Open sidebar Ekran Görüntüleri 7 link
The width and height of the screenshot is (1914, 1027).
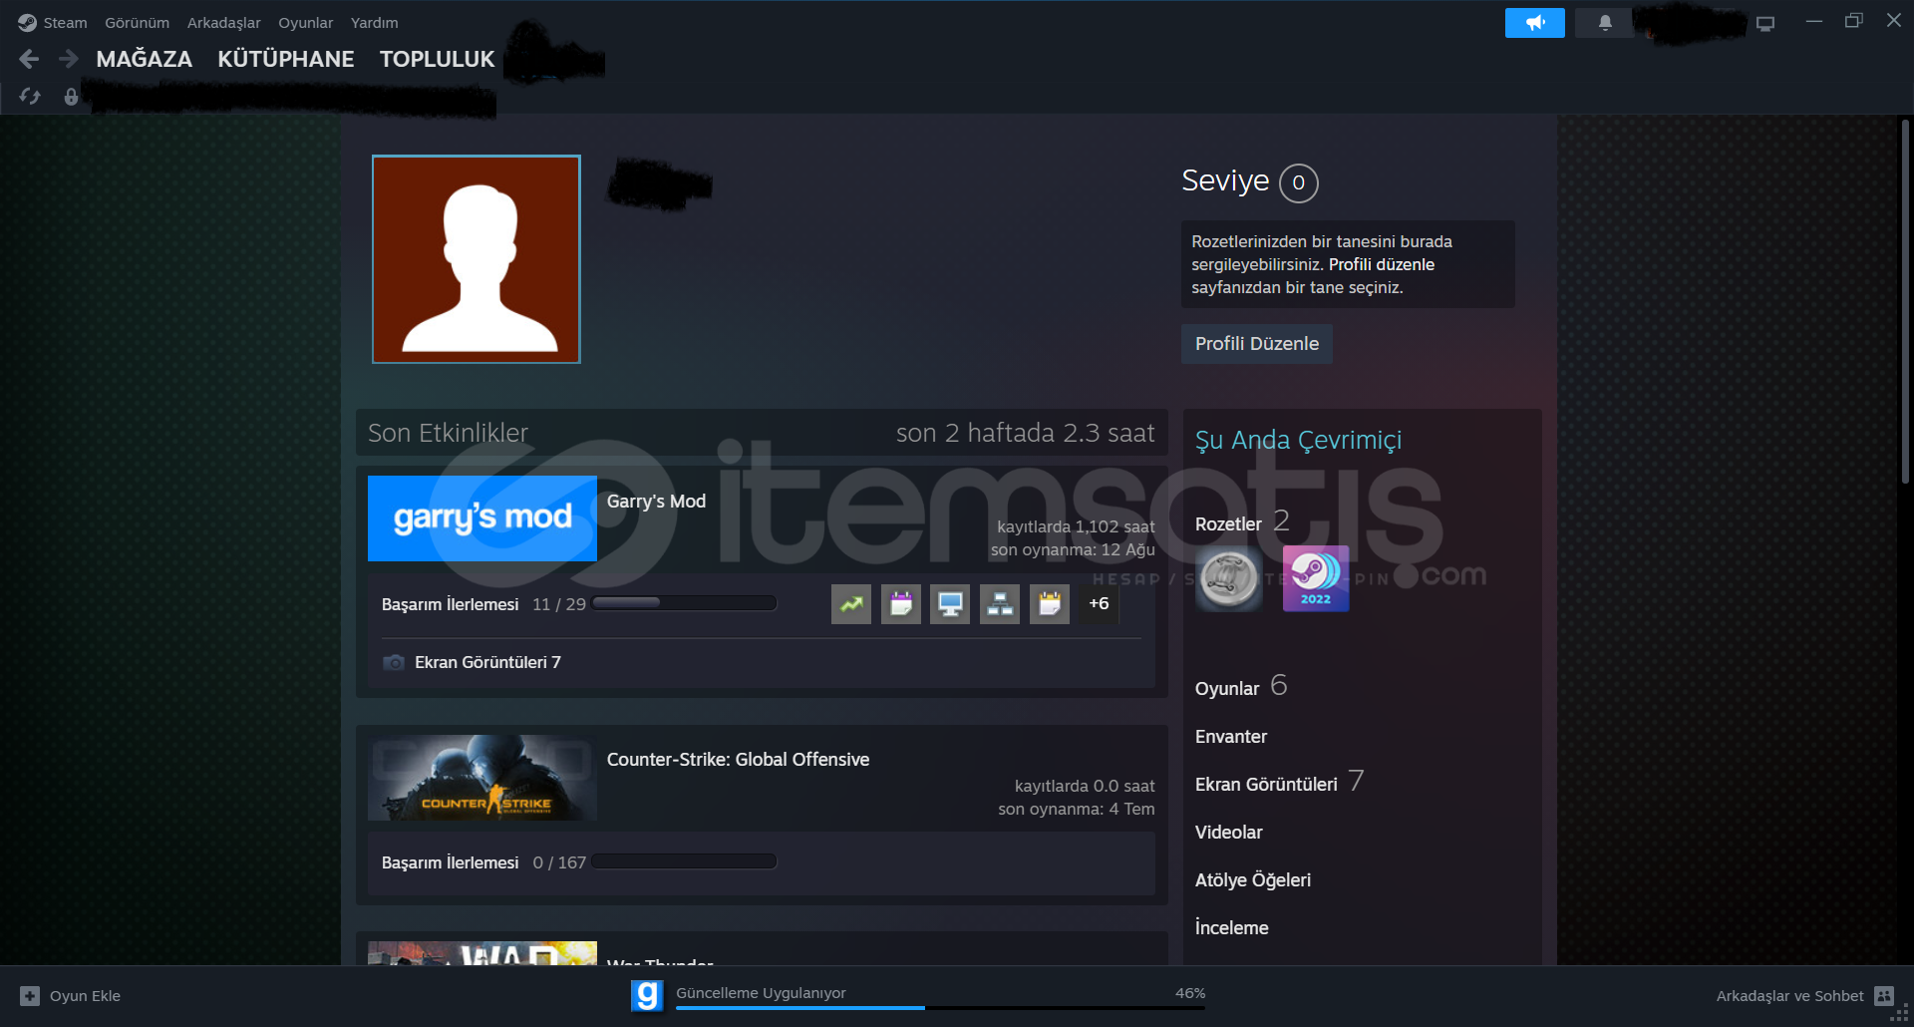click(x=1279, y=782)
